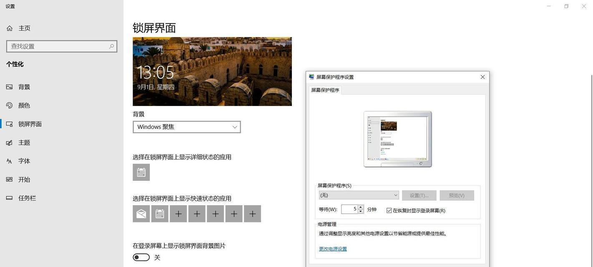Screen dimensions: 593x267
Task: Click the detailed status calendar app icon
Action: 141,172
